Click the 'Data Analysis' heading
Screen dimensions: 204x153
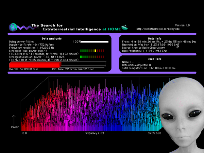click(x=52, y=39)
